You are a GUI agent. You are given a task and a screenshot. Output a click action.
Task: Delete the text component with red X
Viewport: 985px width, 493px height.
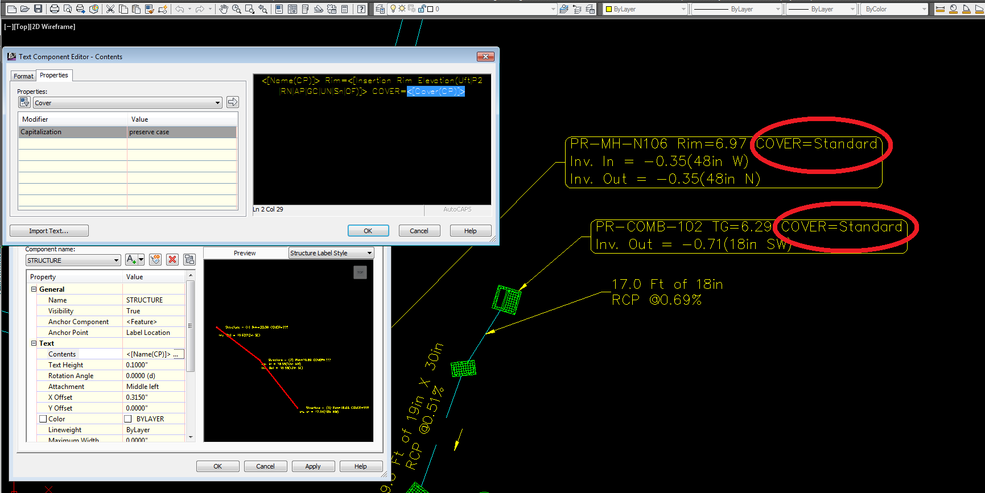point(172,259)
